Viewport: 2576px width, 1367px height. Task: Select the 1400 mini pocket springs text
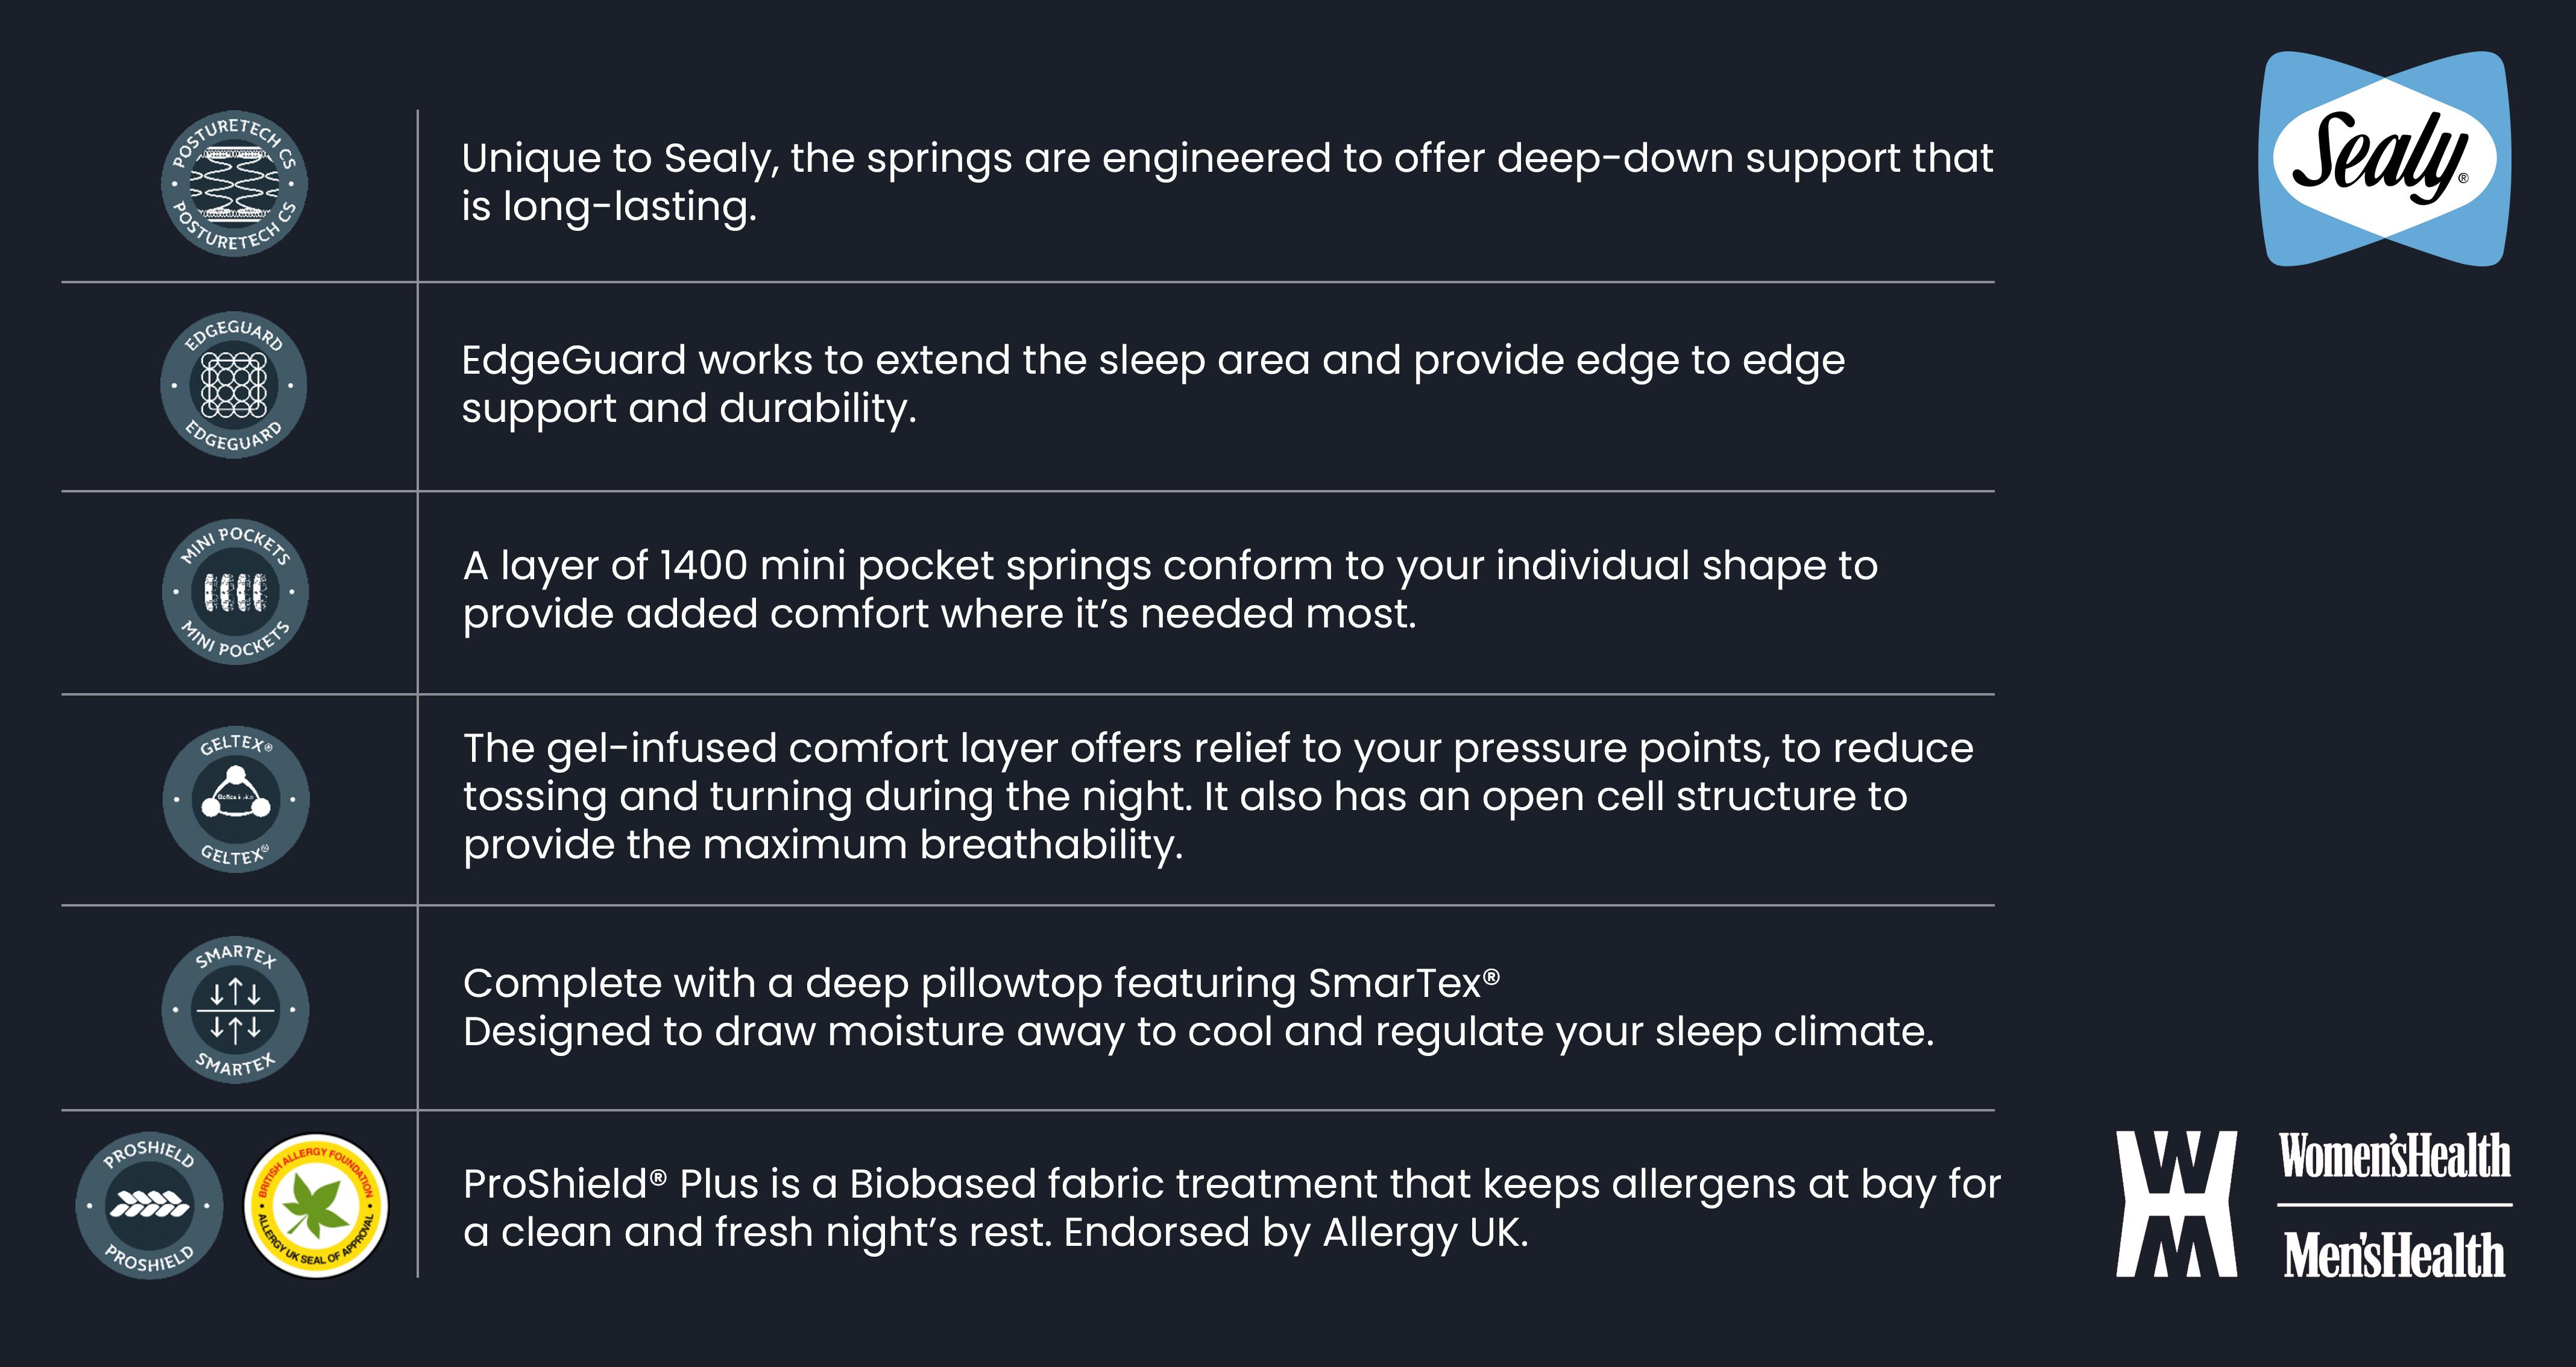(x=1170, y=590)
